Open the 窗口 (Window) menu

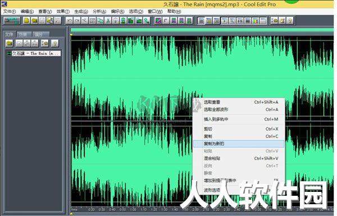coord(155,11)
